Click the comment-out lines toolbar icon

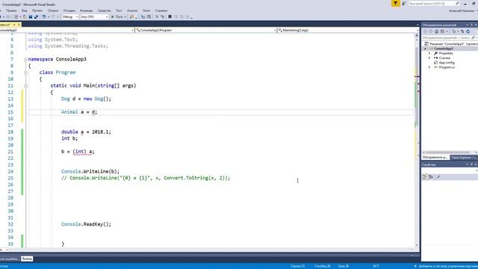click(157, 16)
